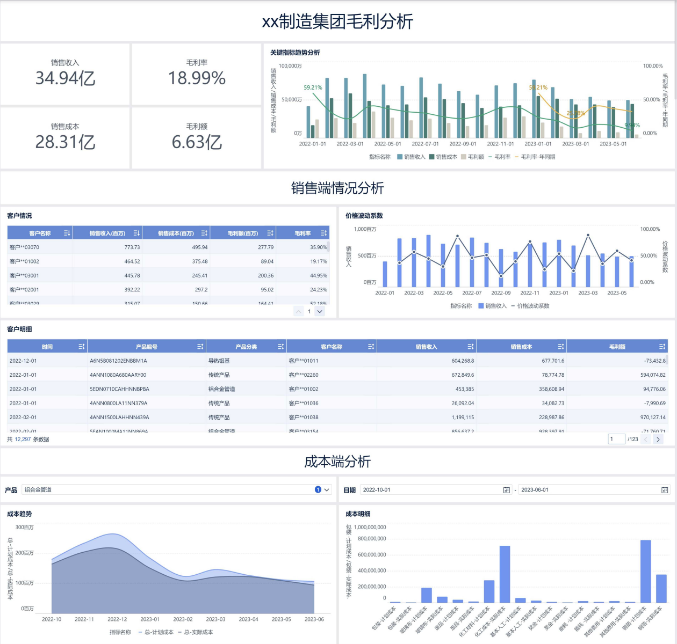677x644 pixels.
Task: Click product code 4ANN0800LA11NN379A
Action: [118, 403]
